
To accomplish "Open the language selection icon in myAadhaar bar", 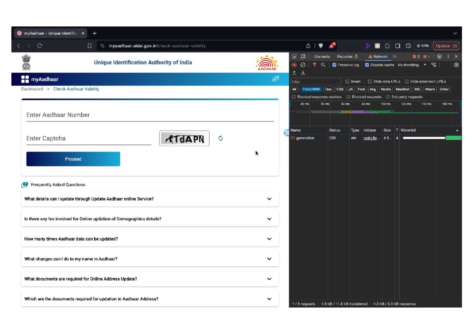I will 275,79.
